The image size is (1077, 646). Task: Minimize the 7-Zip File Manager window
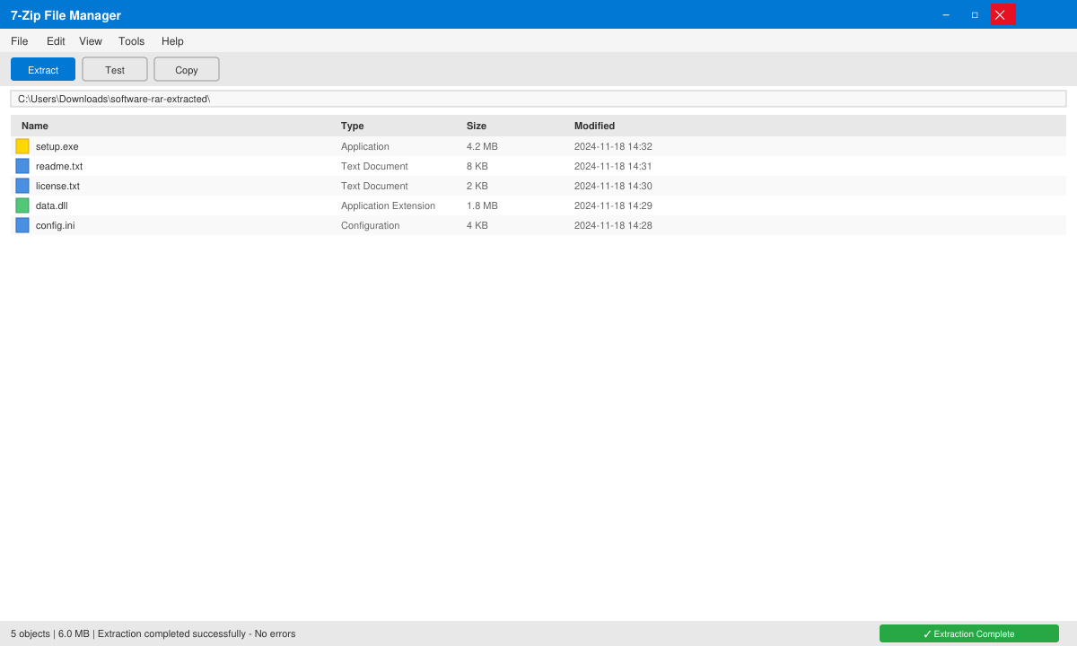(x=946, y=14)
